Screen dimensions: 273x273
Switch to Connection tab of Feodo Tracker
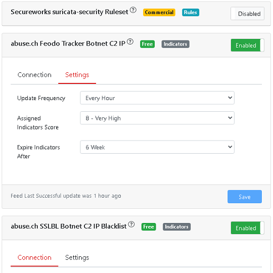coord(34,75)
